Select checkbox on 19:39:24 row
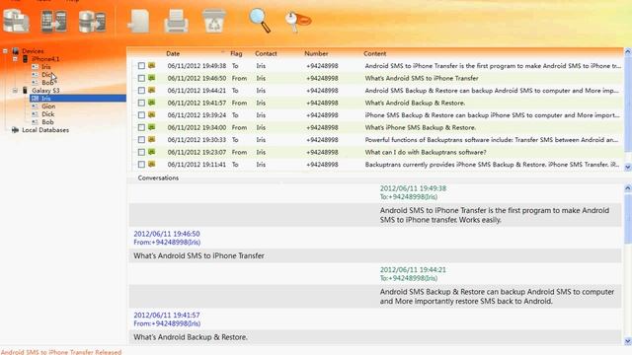This screenshot has height=355, width=632. click(x=141, y=115)
